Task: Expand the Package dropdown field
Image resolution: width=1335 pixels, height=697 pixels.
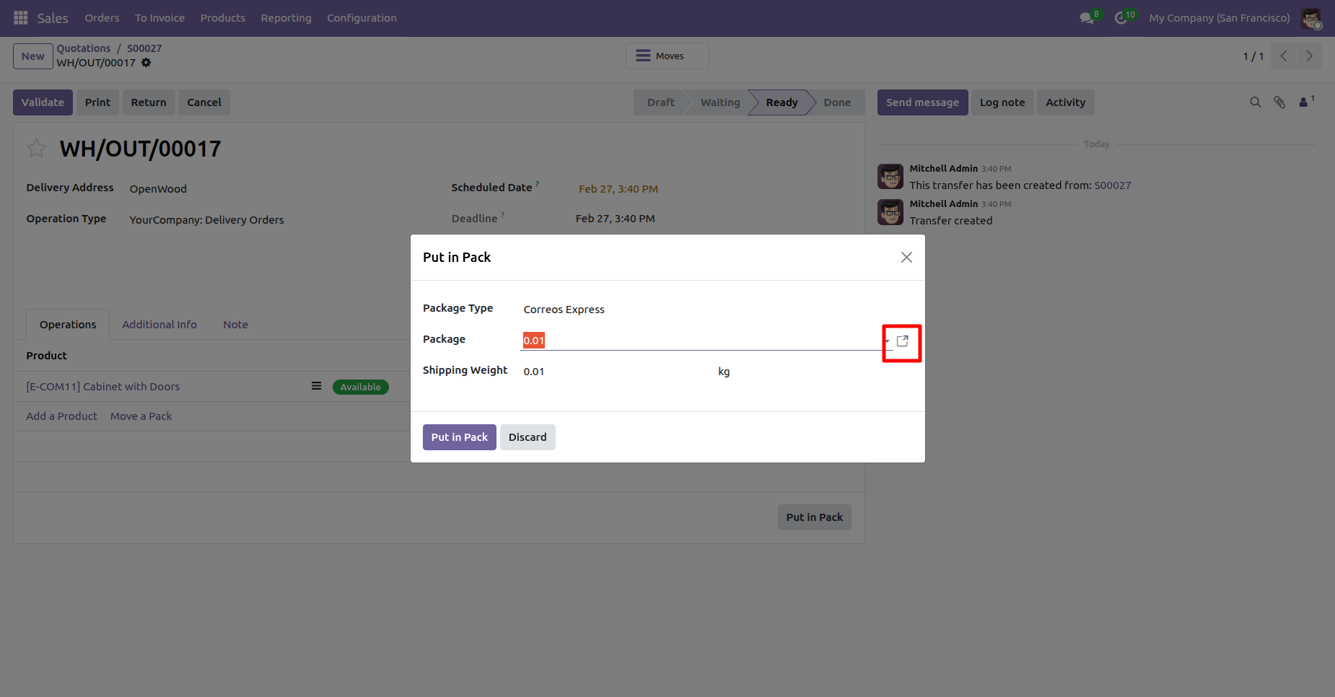Action: tap(887, 341)
